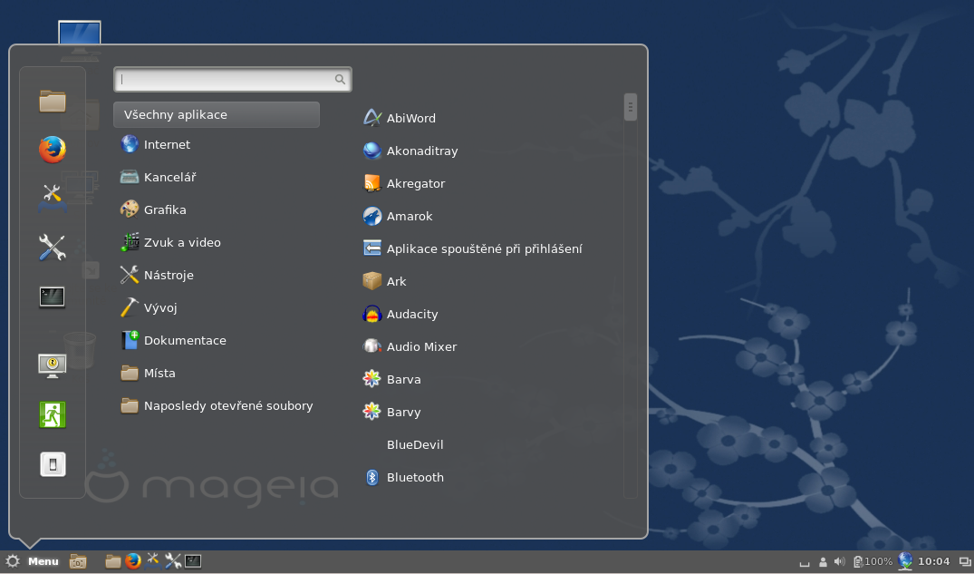Click the 10:04 clock on panel

(933, 561)
